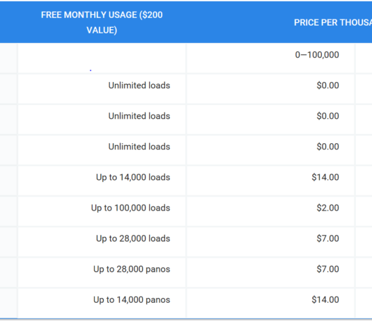
Task: Select the Up to 100,000 loads cell
Action: tap(102, 211)
